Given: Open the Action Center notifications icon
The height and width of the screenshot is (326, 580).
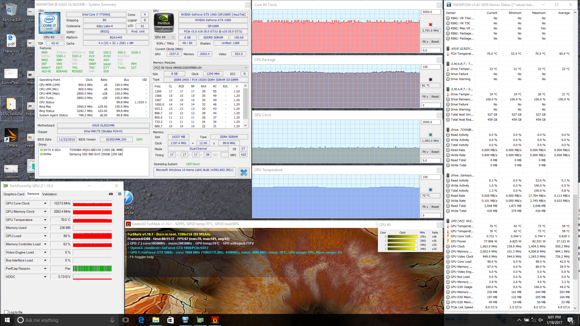Looking at the screenshot, I should tap(570, 320).
